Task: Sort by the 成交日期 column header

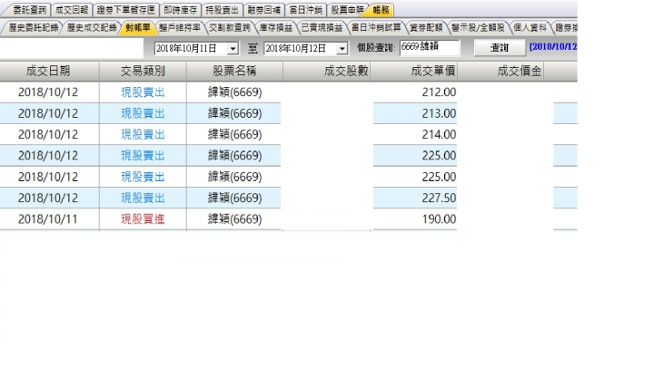Action: (x=48, y=72)
